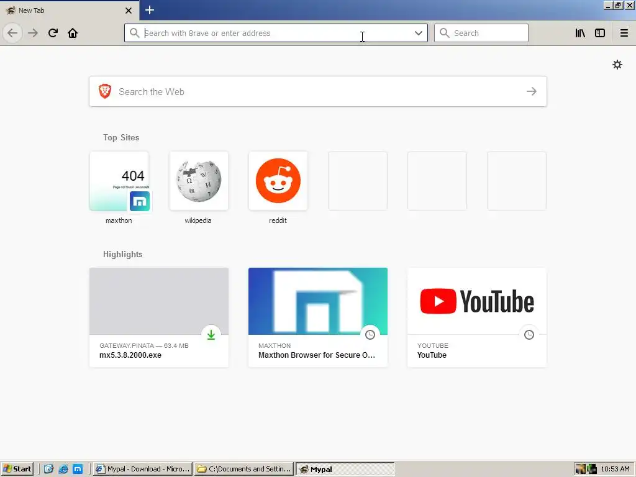This screenshot has height=477, width=636.
Task: Launch Internet Explorer from quick launch
Action: pos(63,469)
